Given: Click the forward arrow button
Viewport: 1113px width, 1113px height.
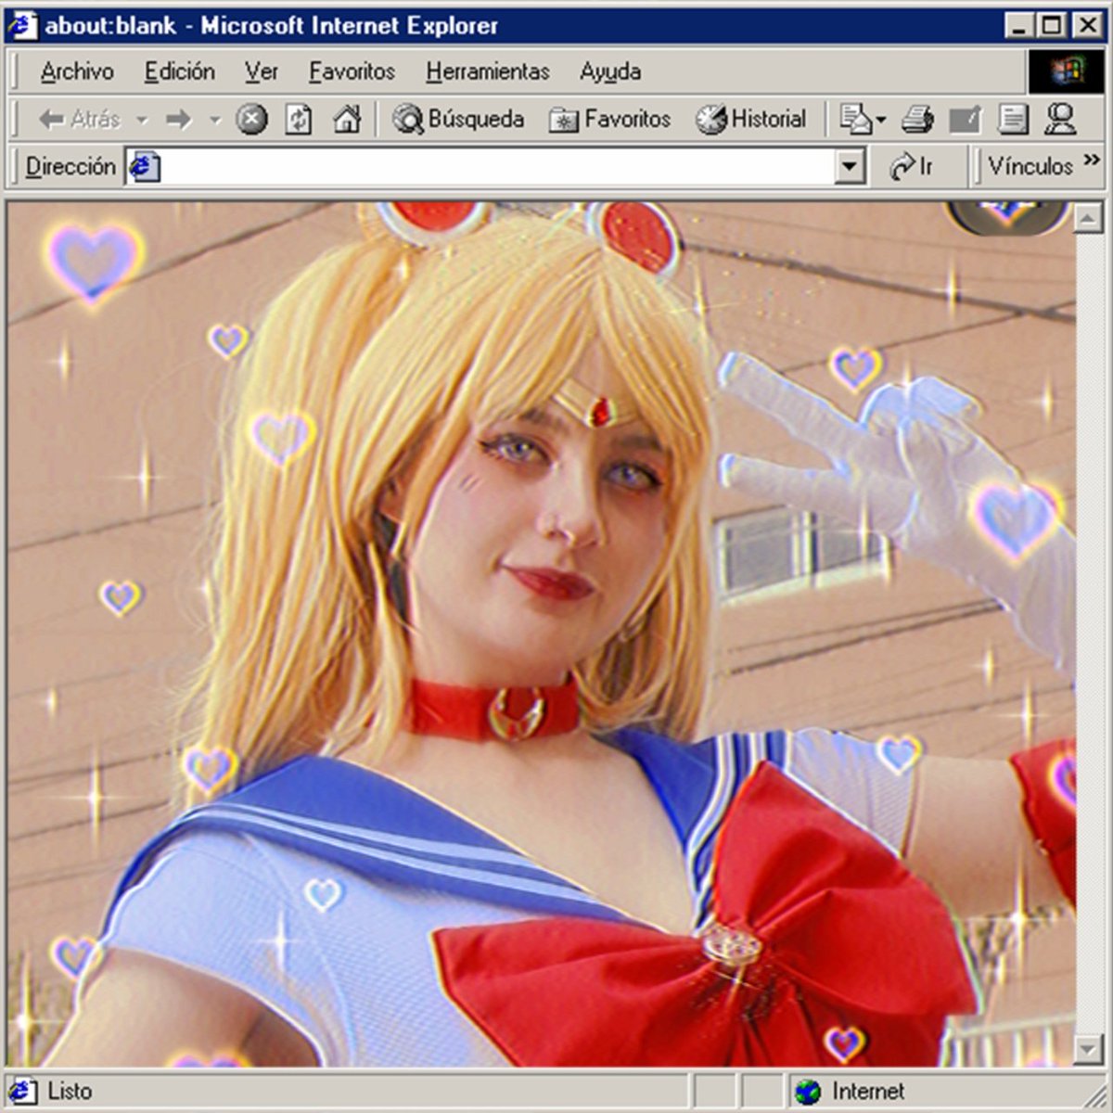Looking at the screenshot, I should 178,120.
